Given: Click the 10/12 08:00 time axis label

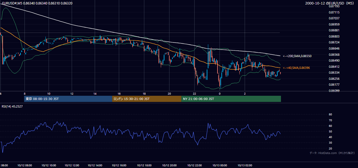Looking at the screenshot, I should coord(25,165).
